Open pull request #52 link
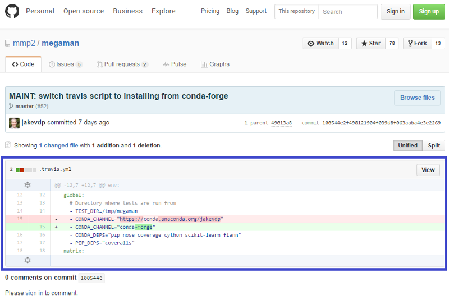Image resolution: width=449 pixels, height=300 pixels. [x=42, y=107]
